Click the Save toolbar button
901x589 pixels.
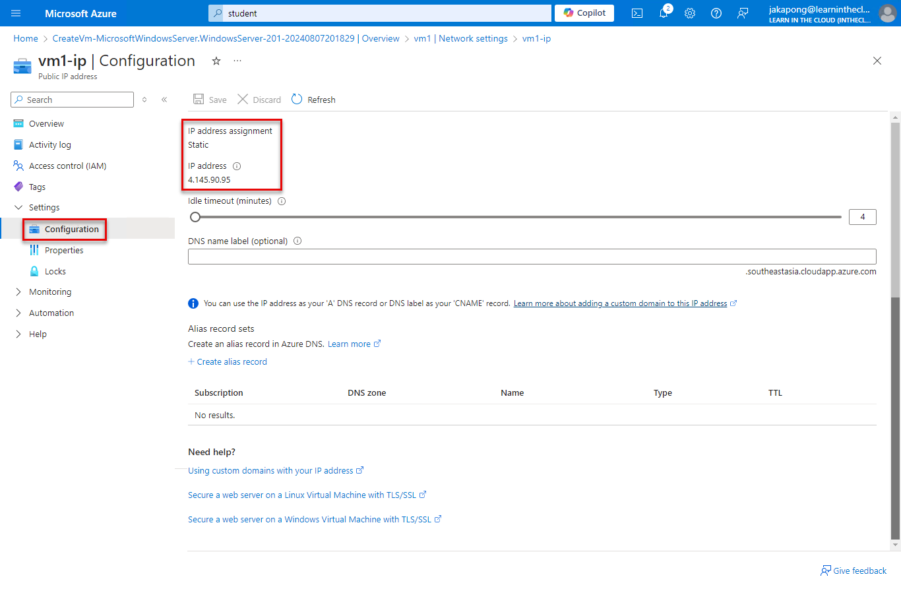(210, 100)
